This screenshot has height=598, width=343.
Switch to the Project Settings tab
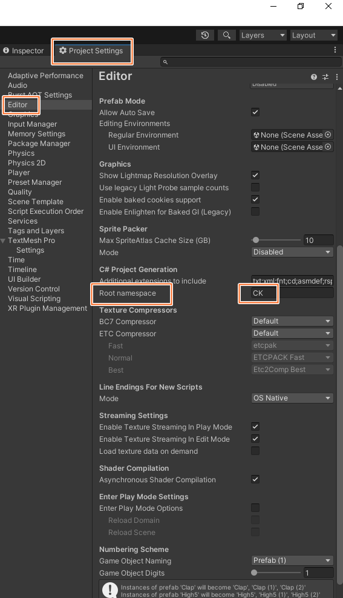[x=91, y=51]
